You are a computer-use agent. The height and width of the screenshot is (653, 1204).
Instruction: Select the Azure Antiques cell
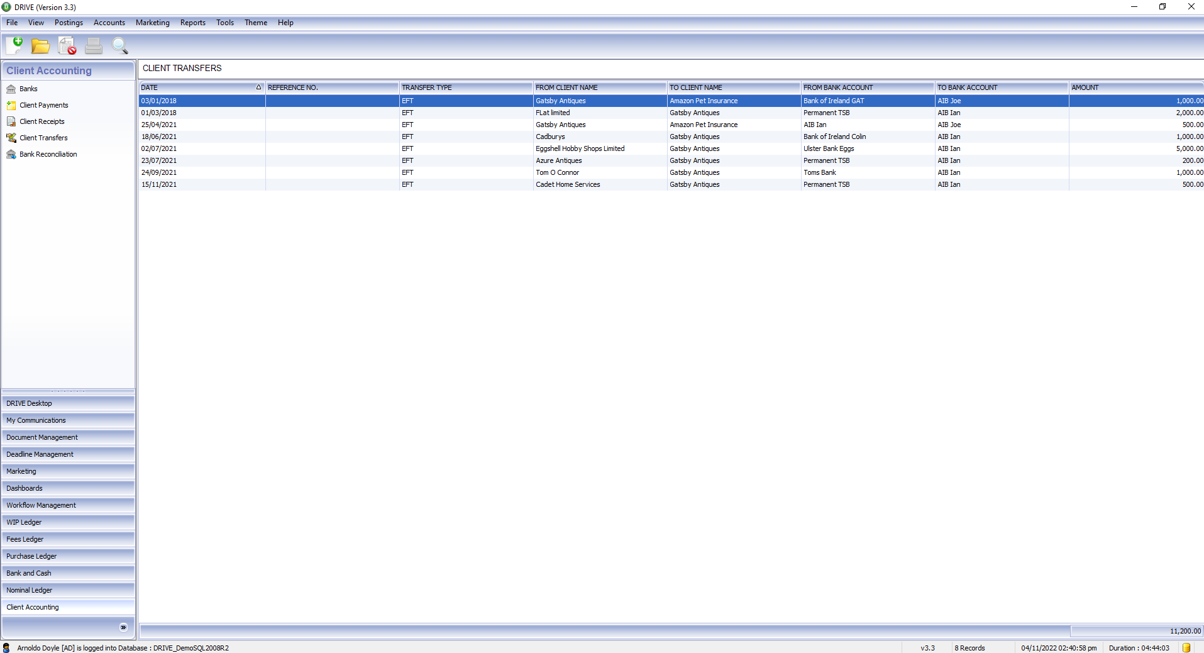600,160
